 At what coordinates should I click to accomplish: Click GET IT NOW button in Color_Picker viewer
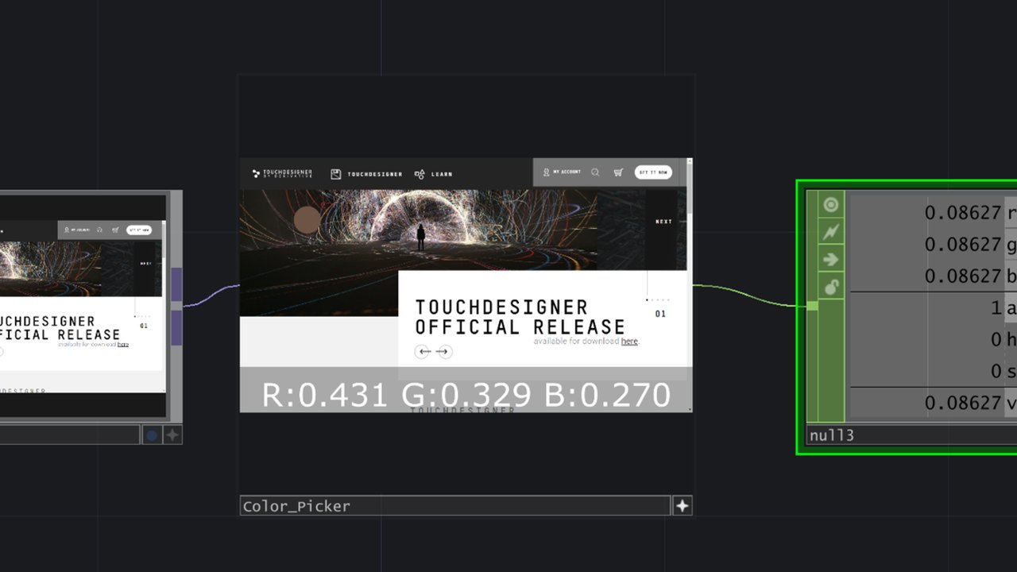[653, 172]
